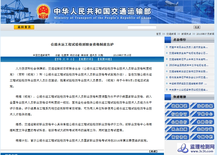Click the 检索 search button

(197, 27)
